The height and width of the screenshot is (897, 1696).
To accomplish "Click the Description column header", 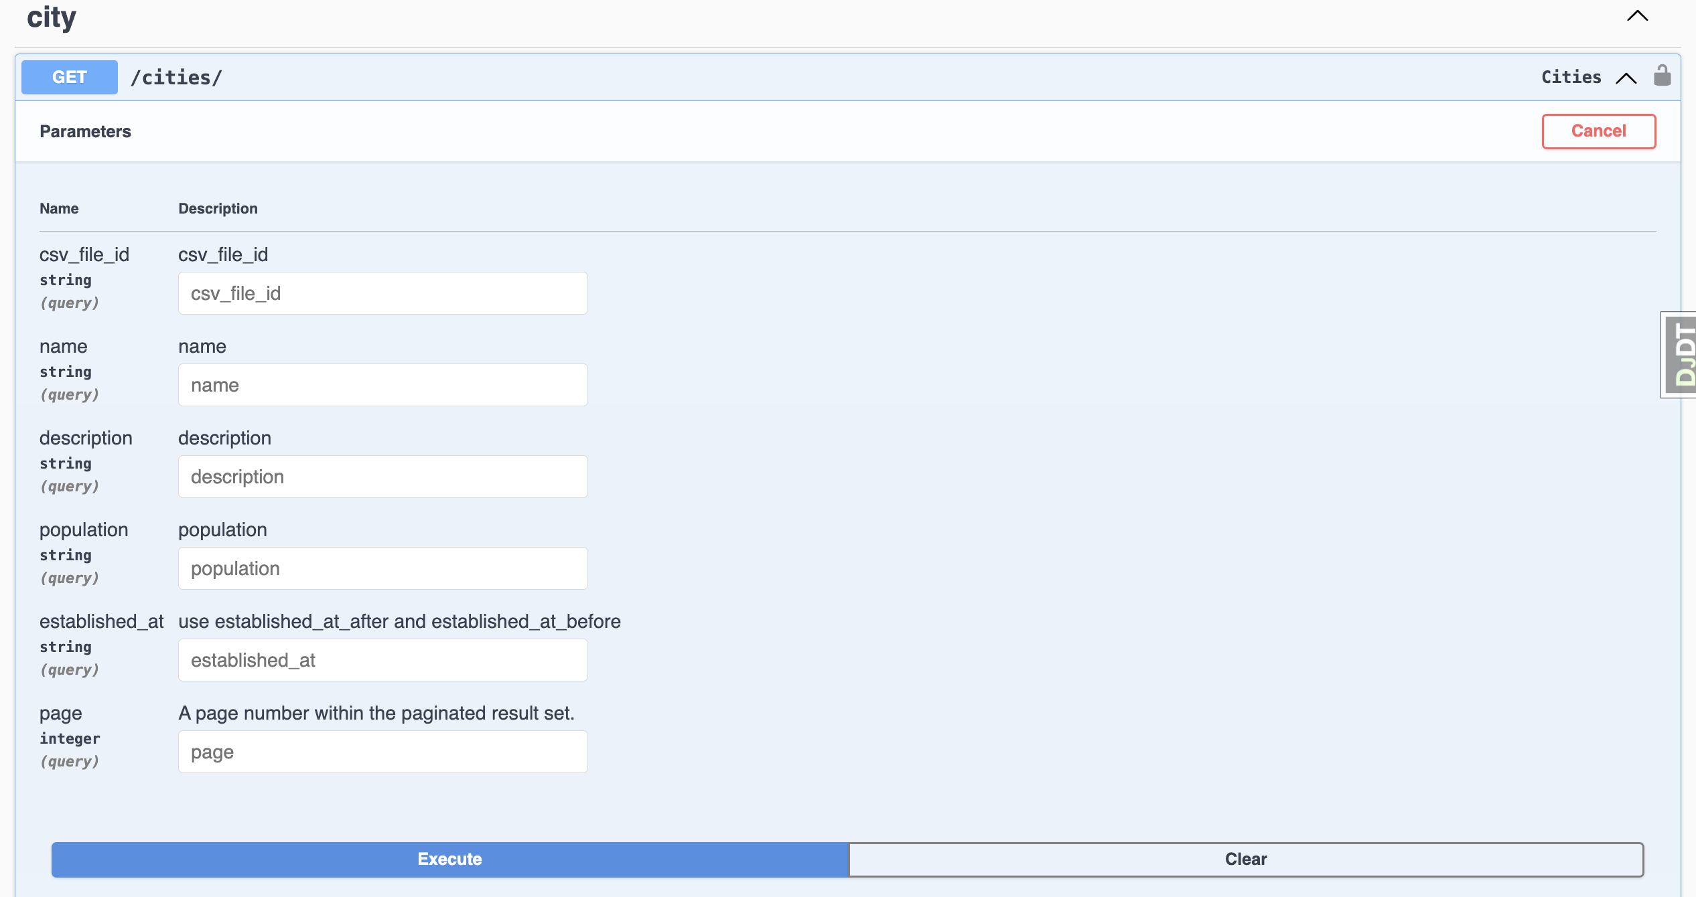I will click(218, 208).
